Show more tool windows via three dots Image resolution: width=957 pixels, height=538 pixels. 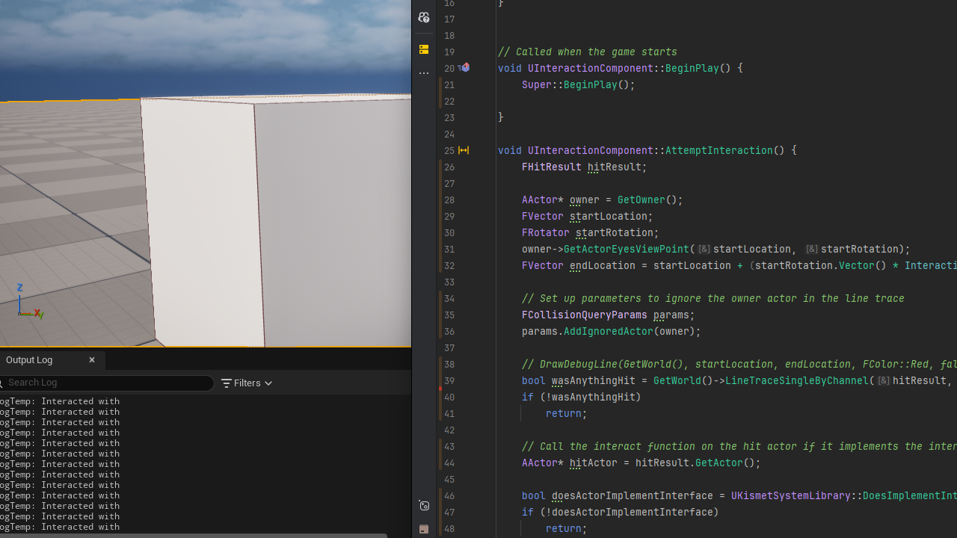point(424,73)
